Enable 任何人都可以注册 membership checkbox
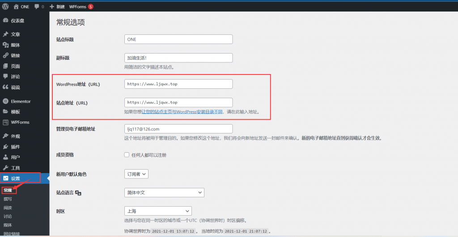The image size is (458, 237). pos(127,155)
